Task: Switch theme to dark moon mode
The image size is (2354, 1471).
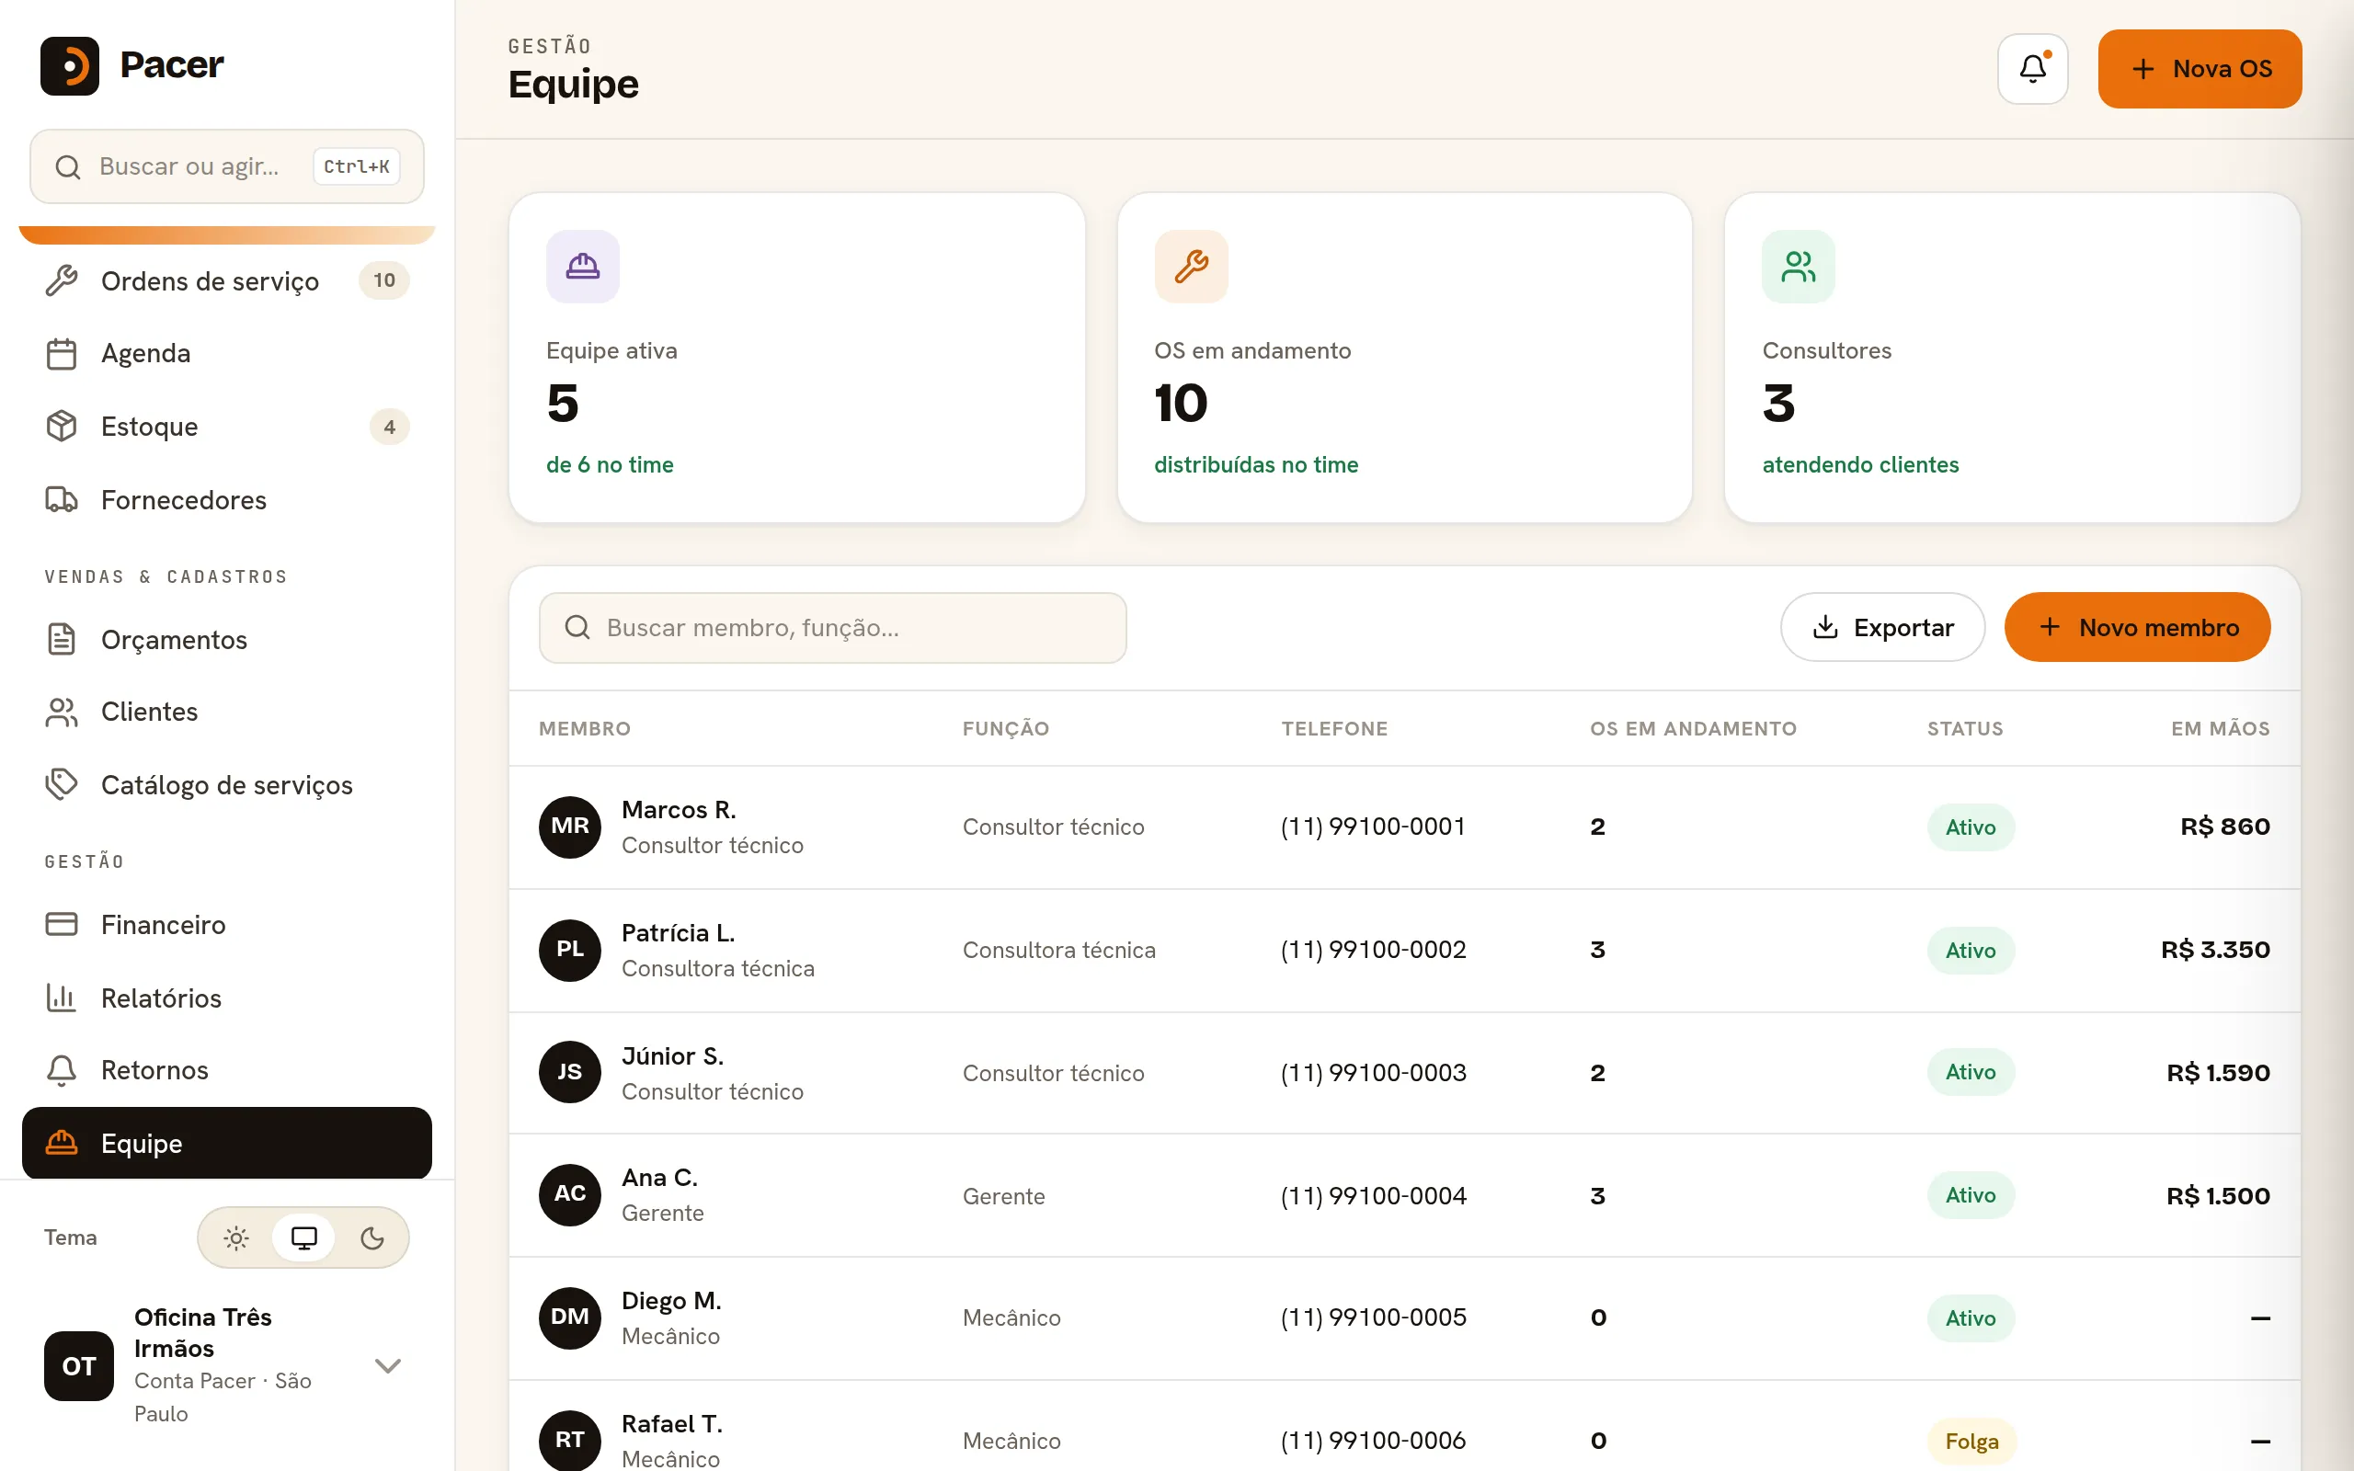Action: [x=371, y=1237]
